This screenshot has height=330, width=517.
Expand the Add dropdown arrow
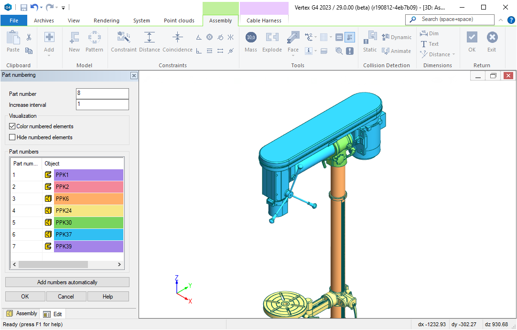pos(49,56)
